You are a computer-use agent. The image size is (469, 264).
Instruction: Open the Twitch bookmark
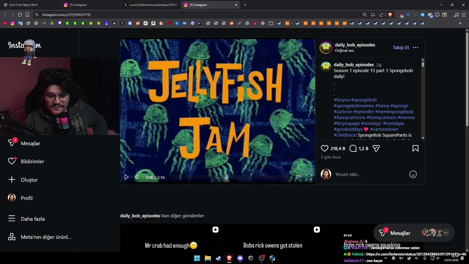pyautogui.click(x=59, y=23)
